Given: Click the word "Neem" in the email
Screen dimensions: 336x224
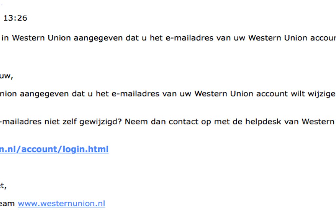Looking at the screenshot, I should [136, 122].
